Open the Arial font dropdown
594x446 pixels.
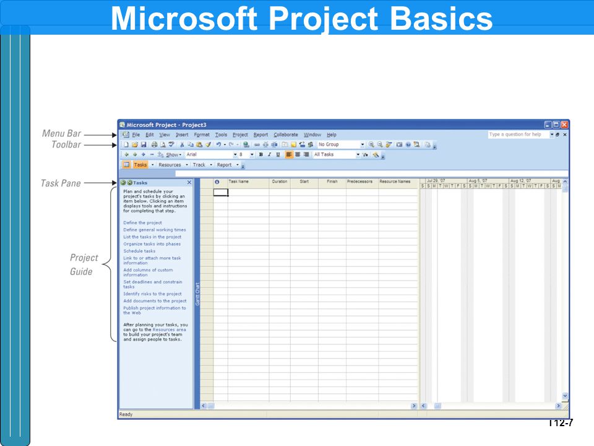pos(235,155)
